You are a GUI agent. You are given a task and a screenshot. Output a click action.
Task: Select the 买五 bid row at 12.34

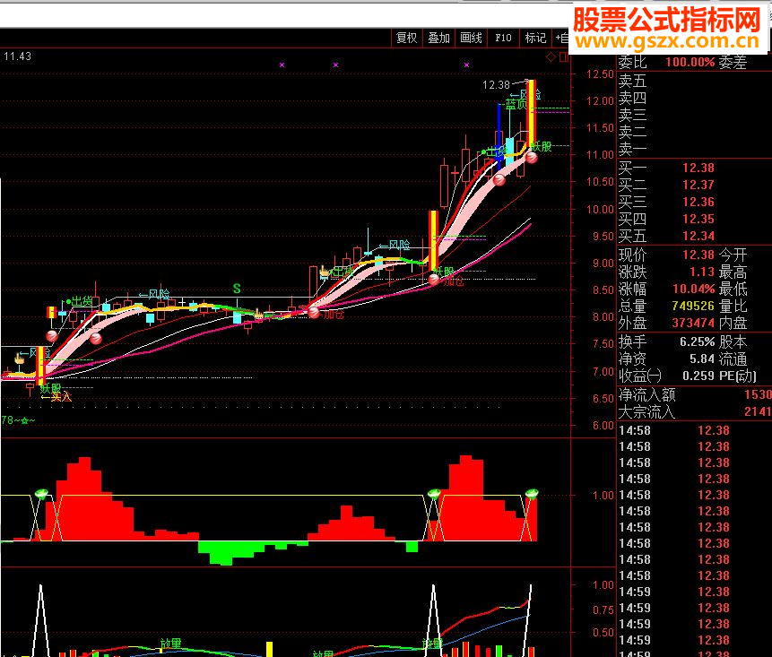click(695, 237)
